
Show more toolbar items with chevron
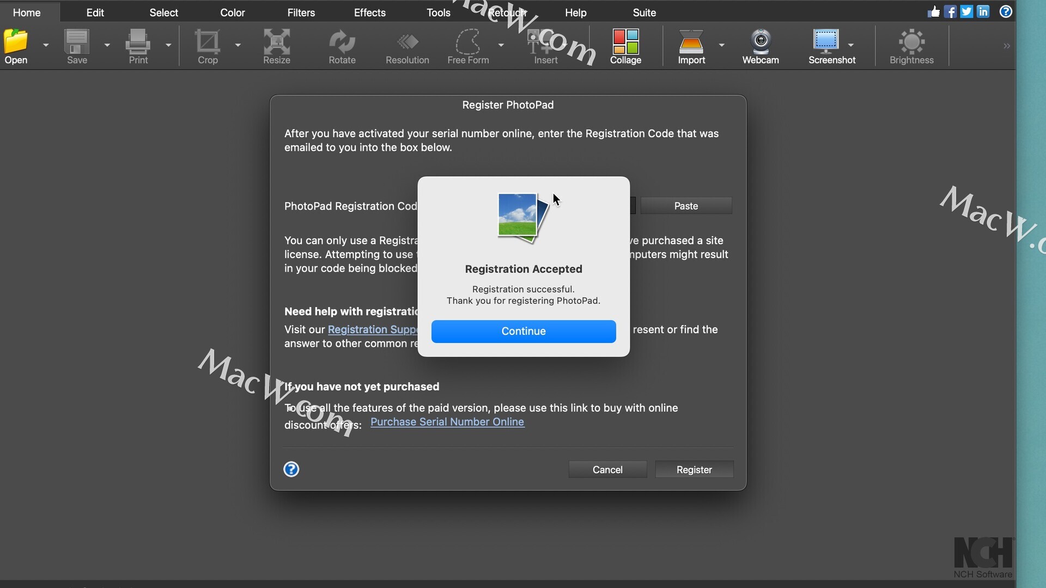pyautogui.click(x=1006, y=46)
